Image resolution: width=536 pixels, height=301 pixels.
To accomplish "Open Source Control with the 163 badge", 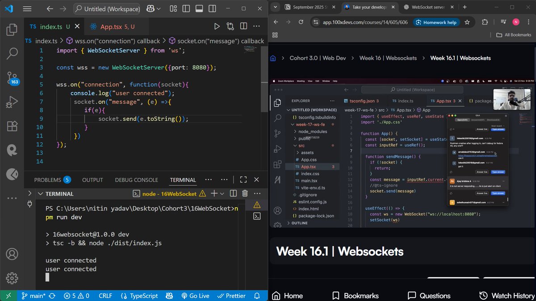I will point(12,78).
